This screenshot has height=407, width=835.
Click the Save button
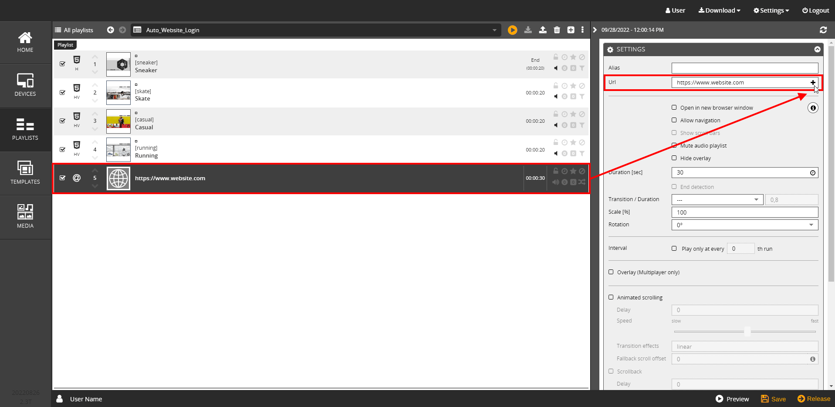click(773, 399)
